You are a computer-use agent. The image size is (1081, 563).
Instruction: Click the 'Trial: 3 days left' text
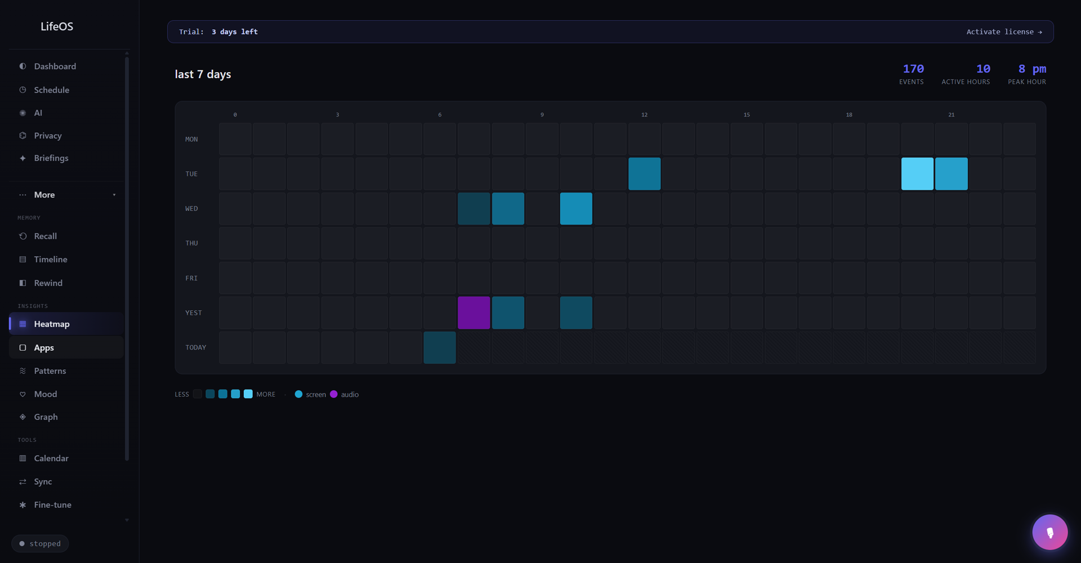point(218,32)
